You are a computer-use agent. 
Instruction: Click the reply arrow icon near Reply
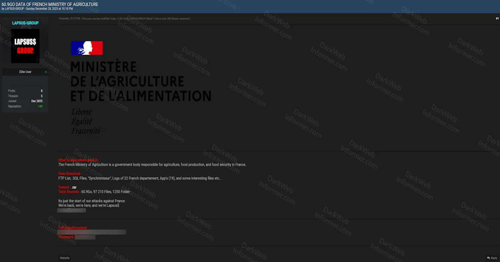coord(487,258)
